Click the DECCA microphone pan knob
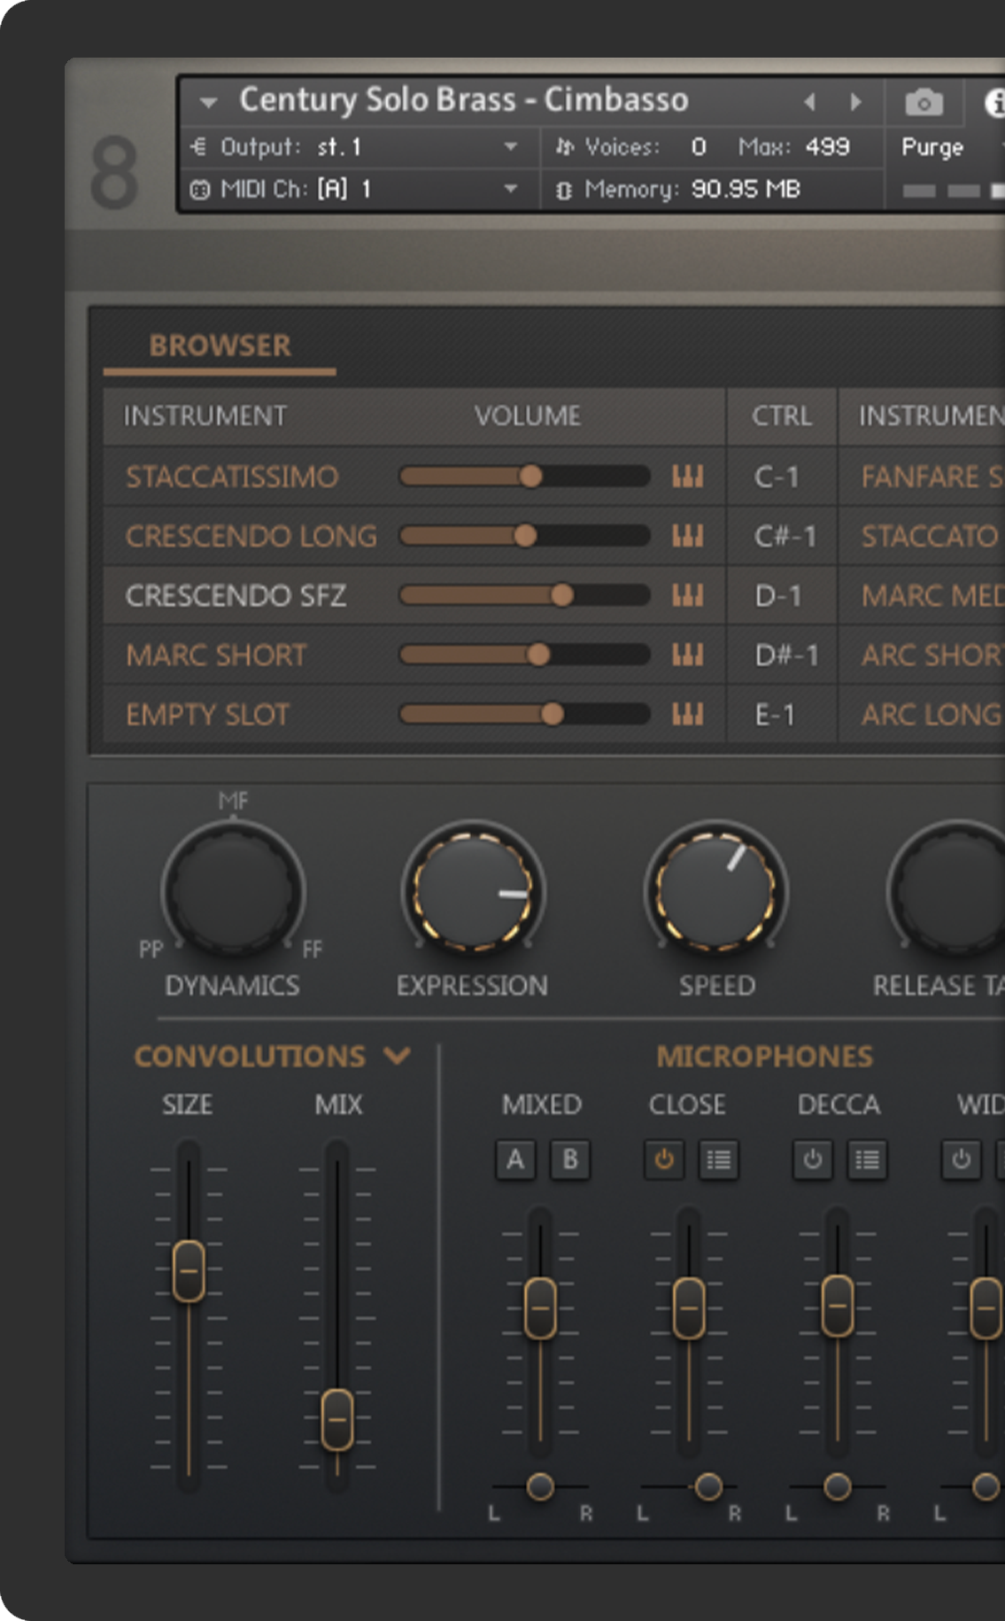 (x=837, y=1486)
